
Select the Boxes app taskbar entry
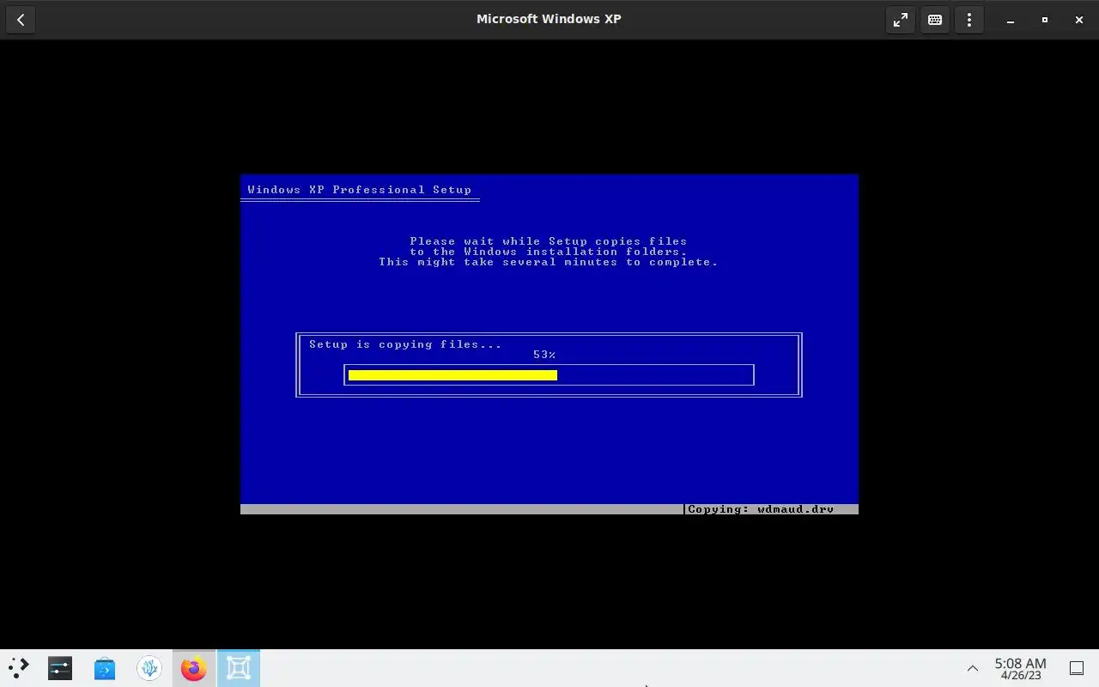tap(239, 668)
